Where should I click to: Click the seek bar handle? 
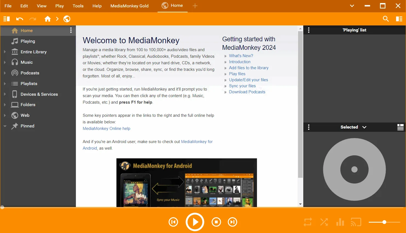tap(2, 207)
